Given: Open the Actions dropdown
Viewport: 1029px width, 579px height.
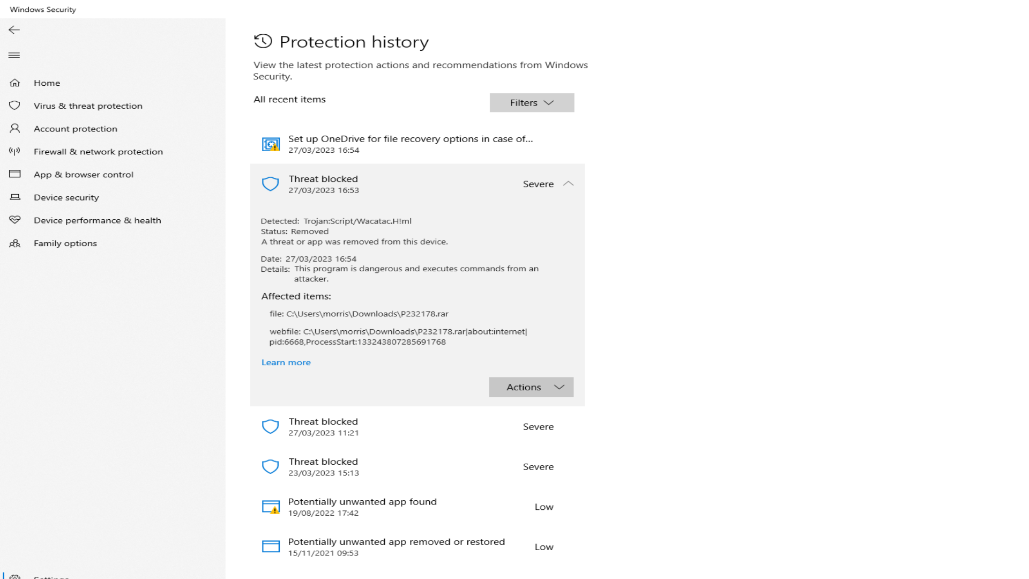Looking at the screenshot, I should 531,387.
